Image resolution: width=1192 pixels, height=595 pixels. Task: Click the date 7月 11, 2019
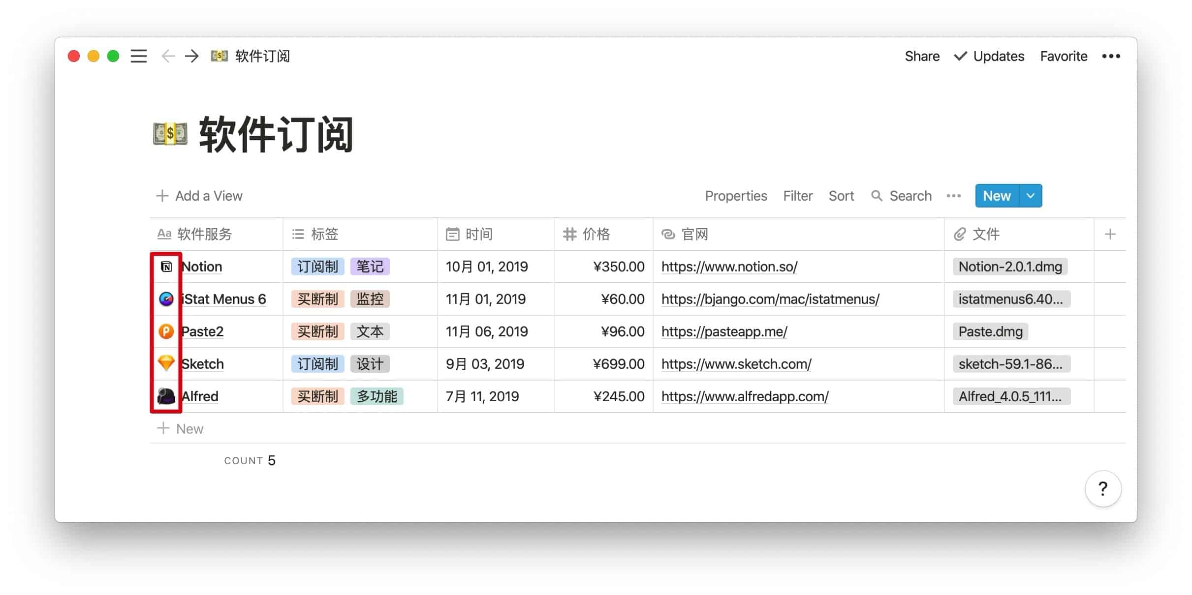[x=482, y=396]
